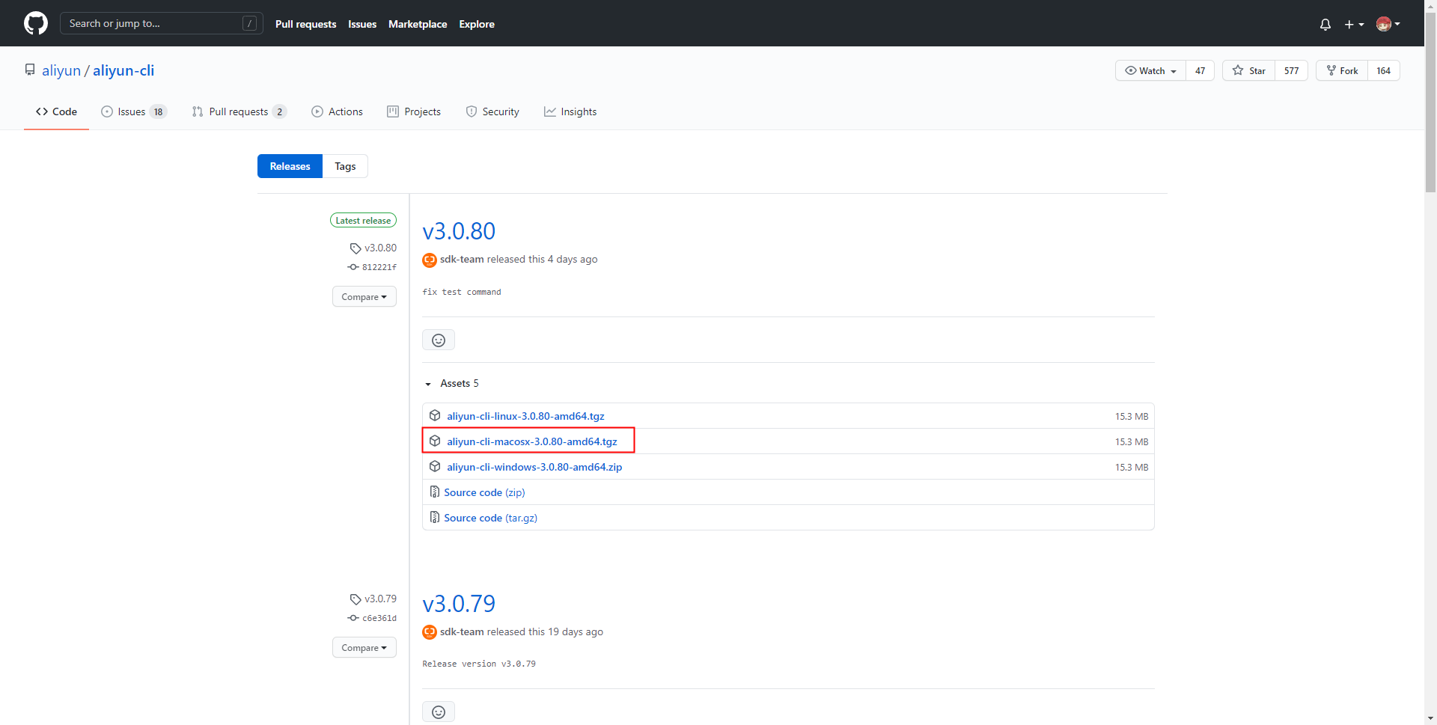Focus the Search or jump to field

click(x=162, y=23)
